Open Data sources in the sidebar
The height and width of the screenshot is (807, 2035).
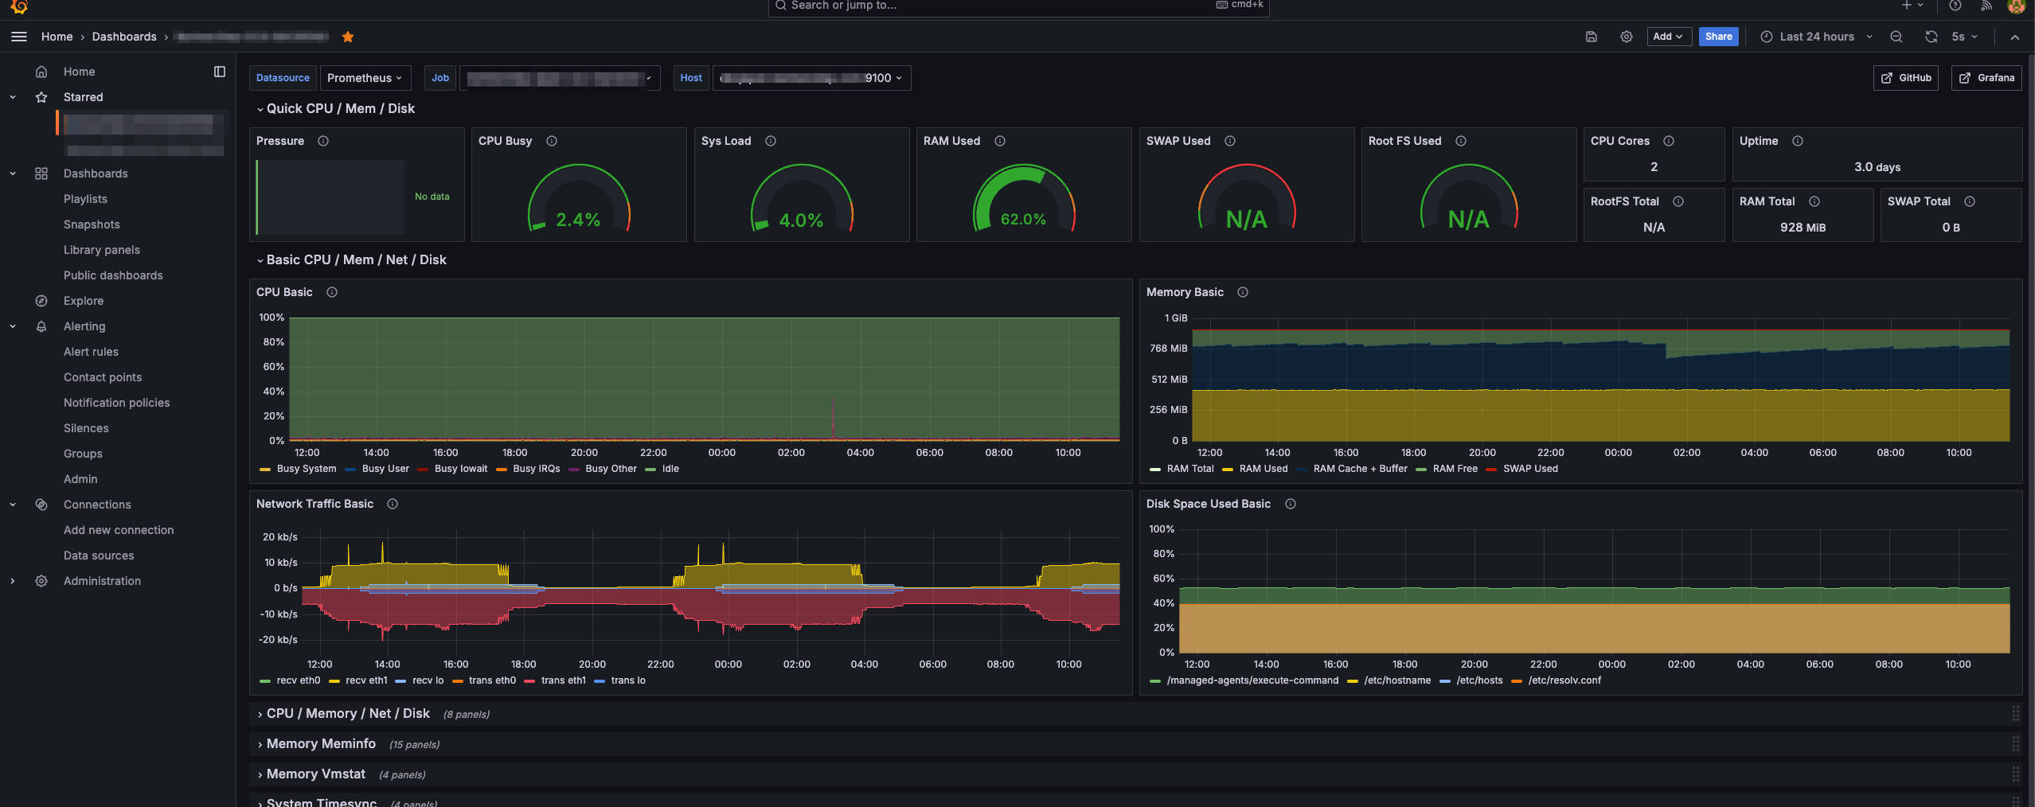click(x=99, y=556)
